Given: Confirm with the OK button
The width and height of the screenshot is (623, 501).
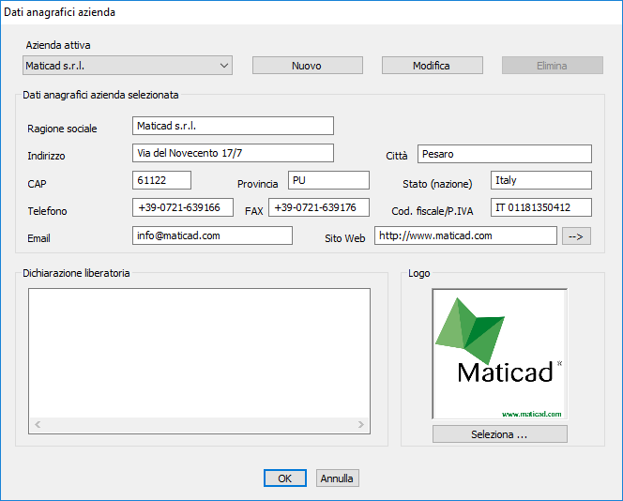Looking at the screenshot, I should (285, 478).
